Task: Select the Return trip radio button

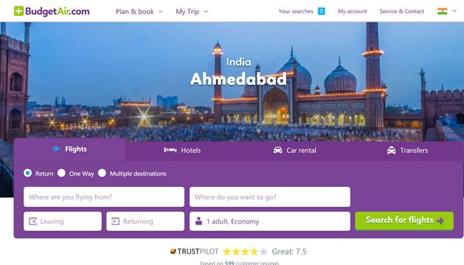Action: (x=28, y=173)
